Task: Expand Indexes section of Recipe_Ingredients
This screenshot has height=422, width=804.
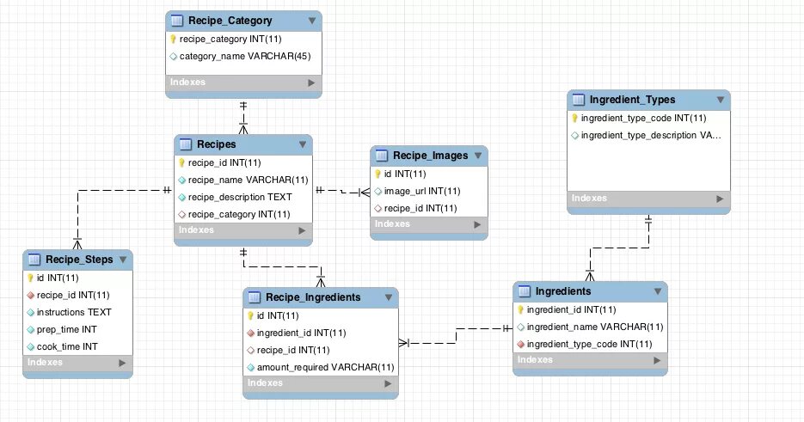Action: pyautogui.click(x=388, y=383)
